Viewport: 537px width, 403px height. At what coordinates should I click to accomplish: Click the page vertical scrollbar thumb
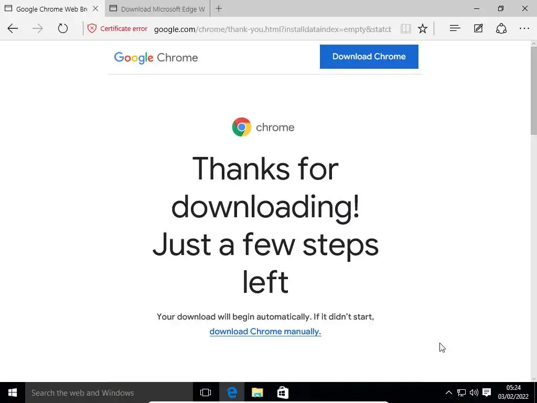click(533, 91)
